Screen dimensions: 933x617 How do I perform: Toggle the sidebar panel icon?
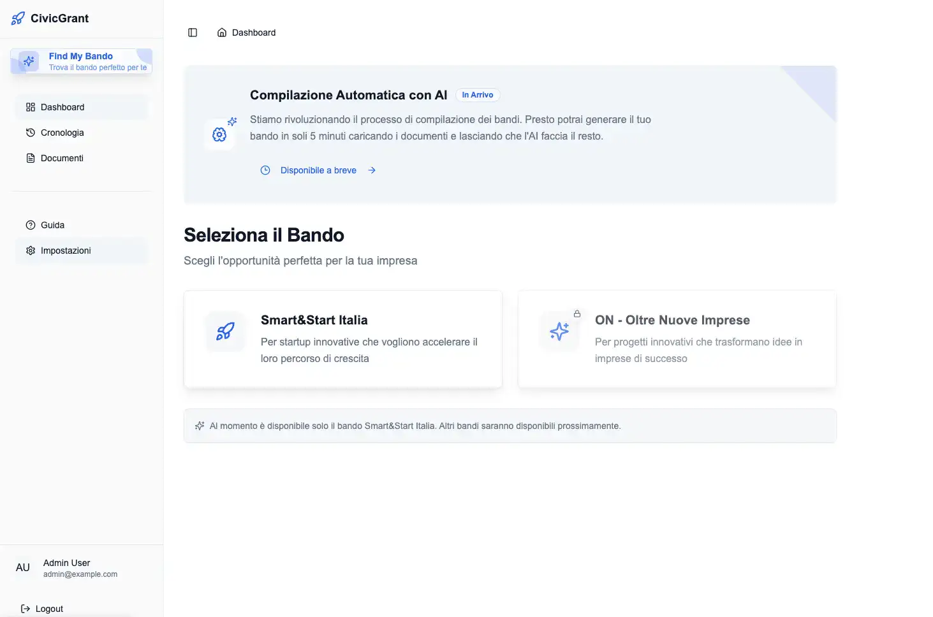click(x=193, y=33)
